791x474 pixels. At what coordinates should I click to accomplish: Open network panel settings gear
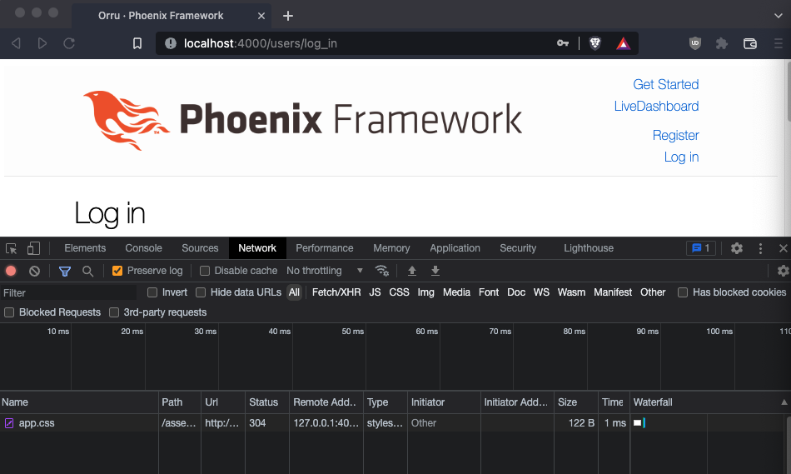point(783,271)
